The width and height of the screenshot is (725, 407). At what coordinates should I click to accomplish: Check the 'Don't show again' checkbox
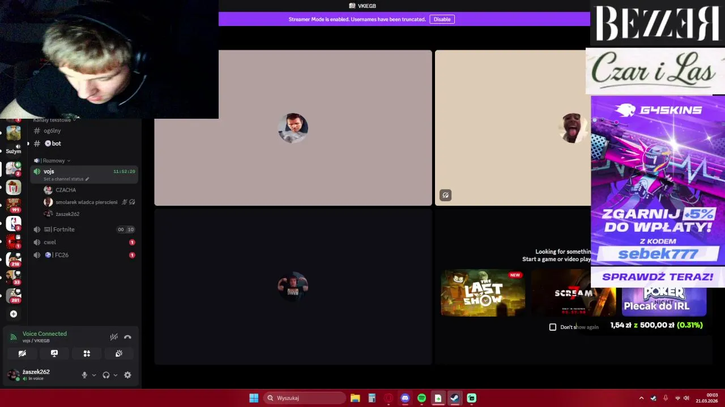tap(553, 327)
